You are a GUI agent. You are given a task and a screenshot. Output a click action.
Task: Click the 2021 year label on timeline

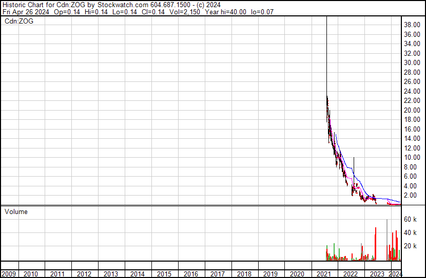pyautogui.click(x=323, y=274)
